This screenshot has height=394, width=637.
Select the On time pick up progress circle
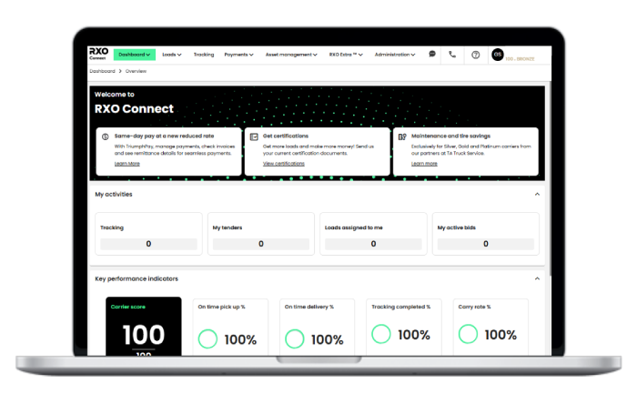pyautogui.click(x=207, y=338)
